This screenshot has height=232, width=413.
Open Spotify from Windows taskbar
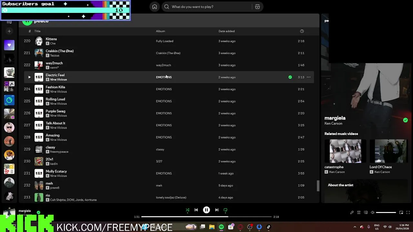(221, 227)
